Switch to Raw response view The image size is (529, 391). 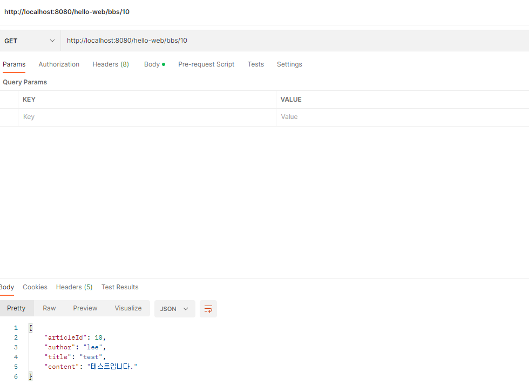pyautogui.click(x=49, y=308)
